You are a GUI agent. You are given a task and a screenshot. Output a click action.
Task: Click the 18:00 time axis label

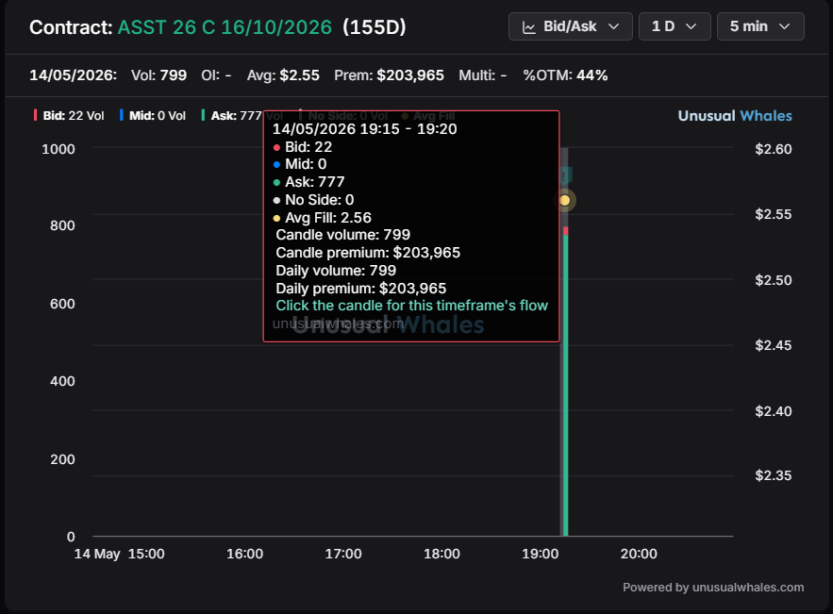click(442, 554)
